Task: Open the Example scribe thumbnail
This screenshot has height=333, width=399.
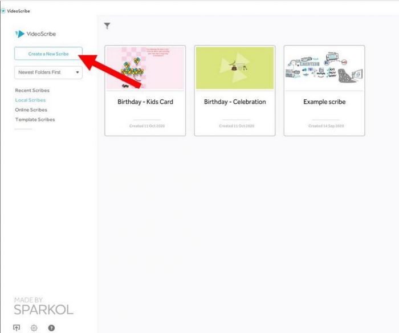Action: 324,68
